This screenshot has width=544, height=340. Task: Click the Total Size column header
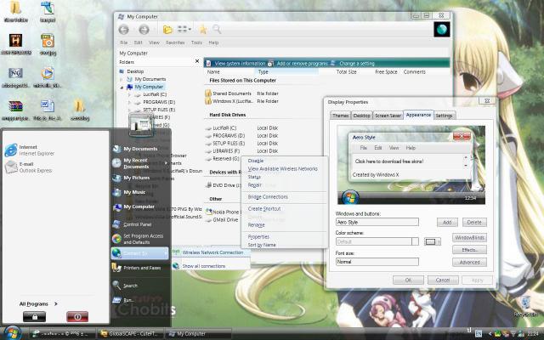pos(346,71)
